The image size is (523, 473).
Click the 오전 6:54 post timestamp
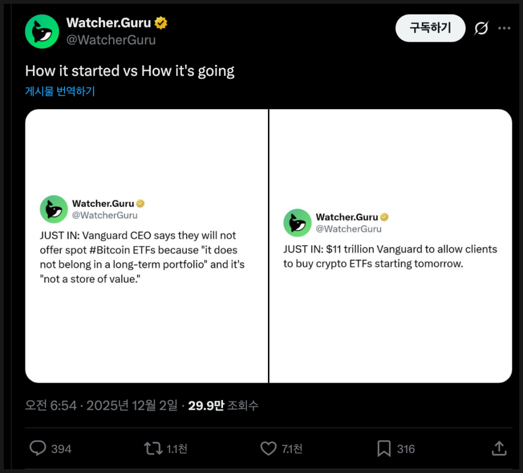[50, 405]
